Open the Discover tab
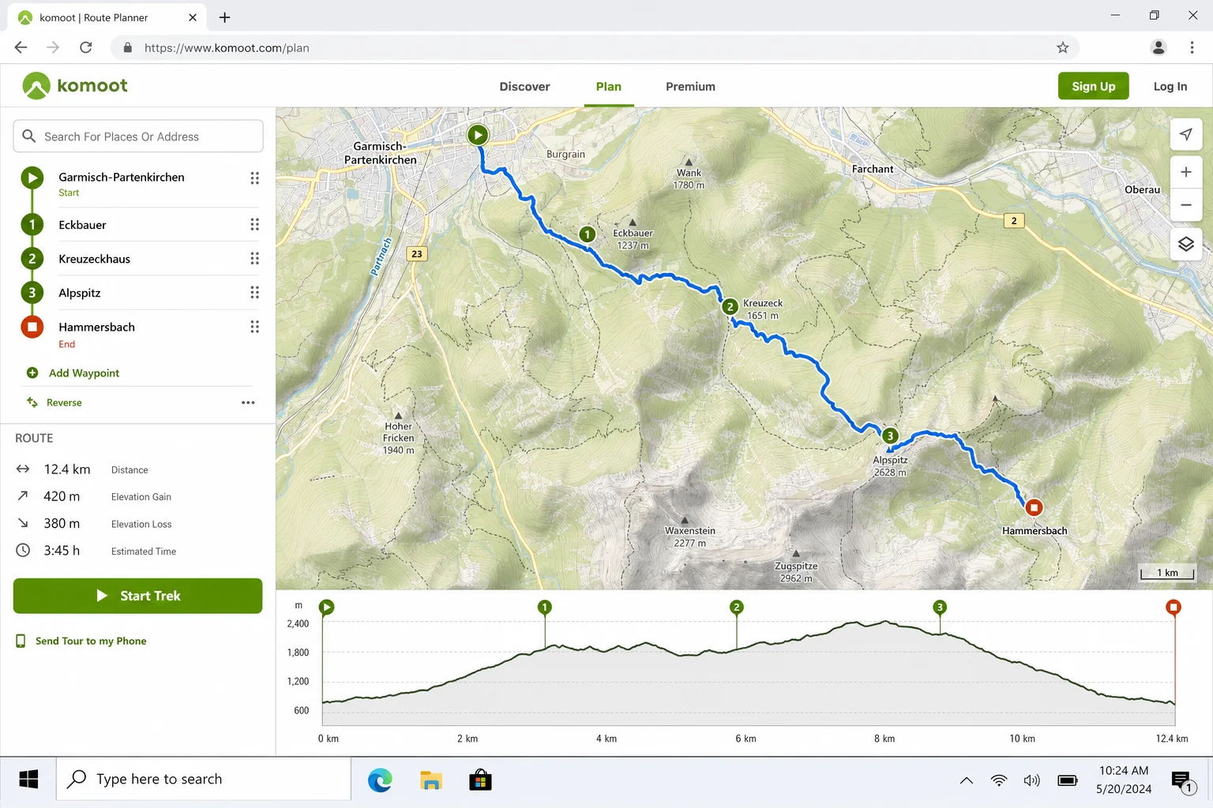1213x808 pixels. [524, 87]
